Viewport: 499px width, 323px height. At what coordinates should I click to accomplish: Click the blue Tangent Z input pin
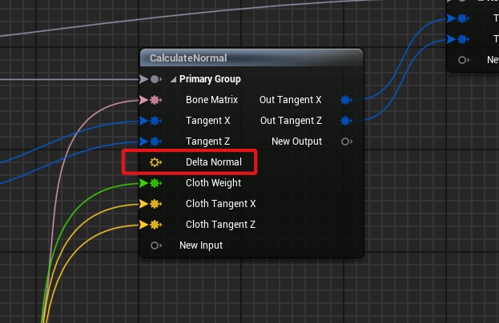pyautogui.click(x=155, y=142)
